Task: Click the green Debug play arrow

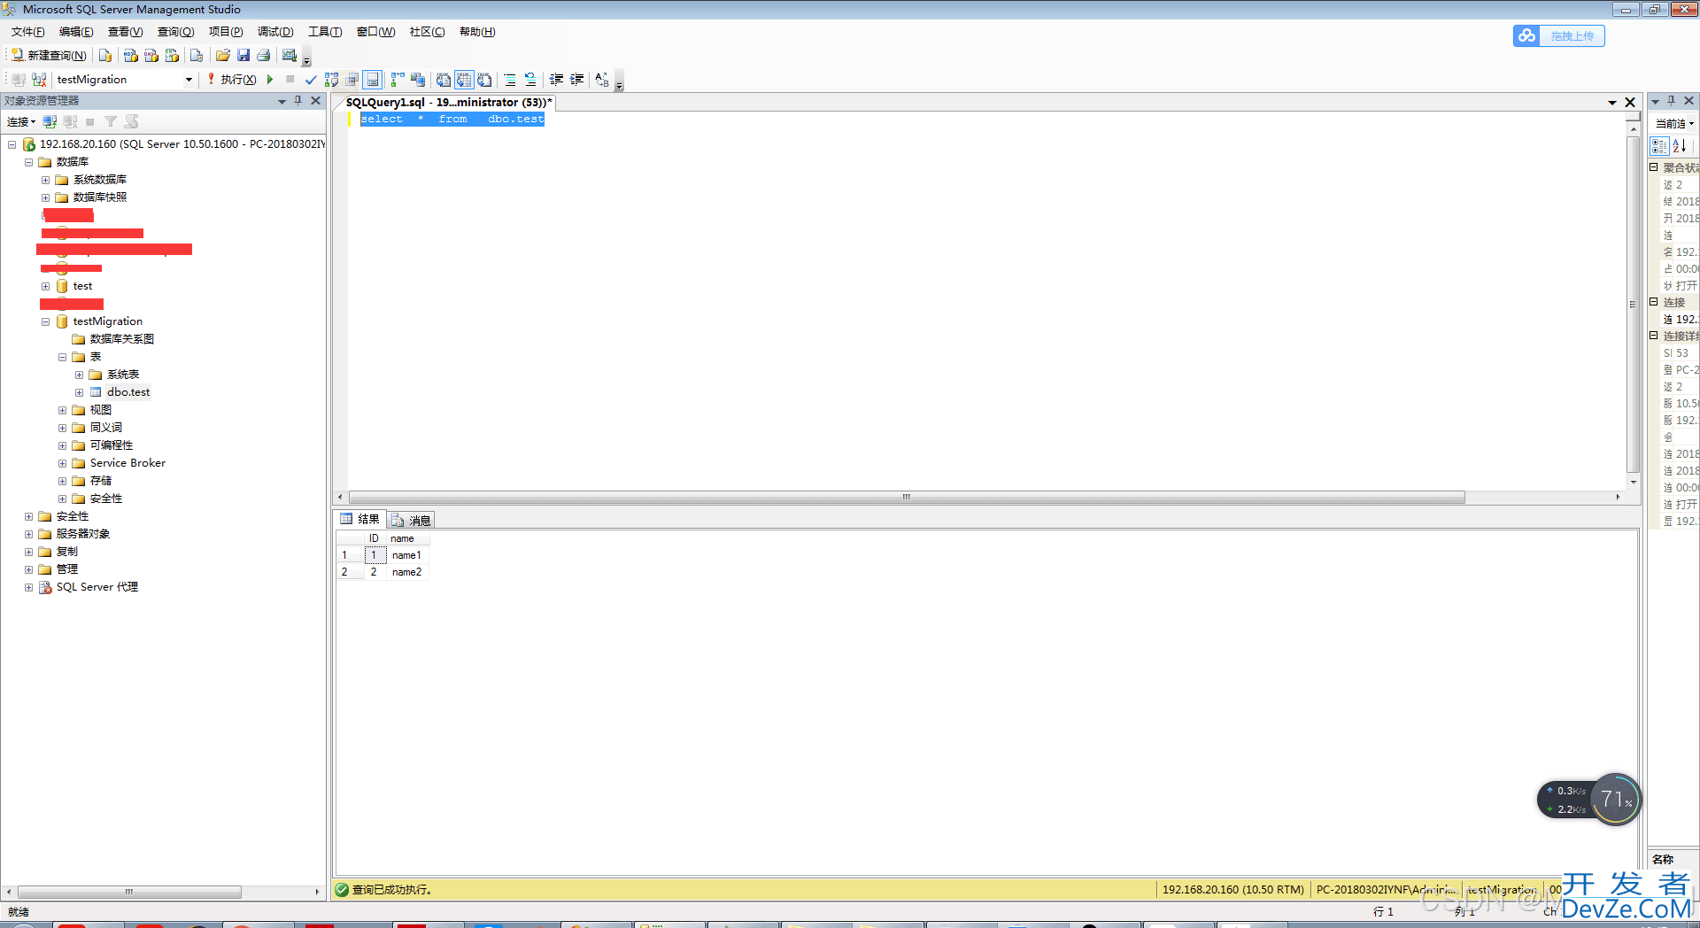Action: (x=270, y=80)
